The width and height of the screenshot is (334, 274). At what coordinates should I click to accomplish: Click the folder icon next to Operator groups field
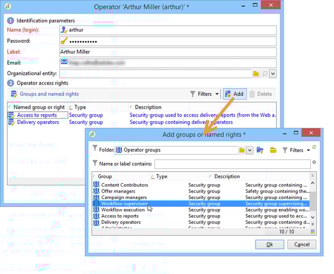tap(242, 150)
